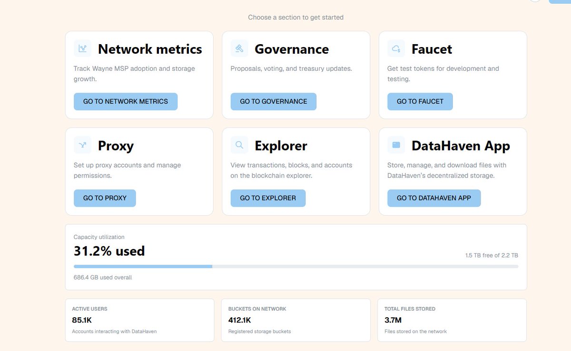The width and height of the screenshot is (571, 351).
Task: Click "Track Wayne MSP adoption" description
Action: 134,74
